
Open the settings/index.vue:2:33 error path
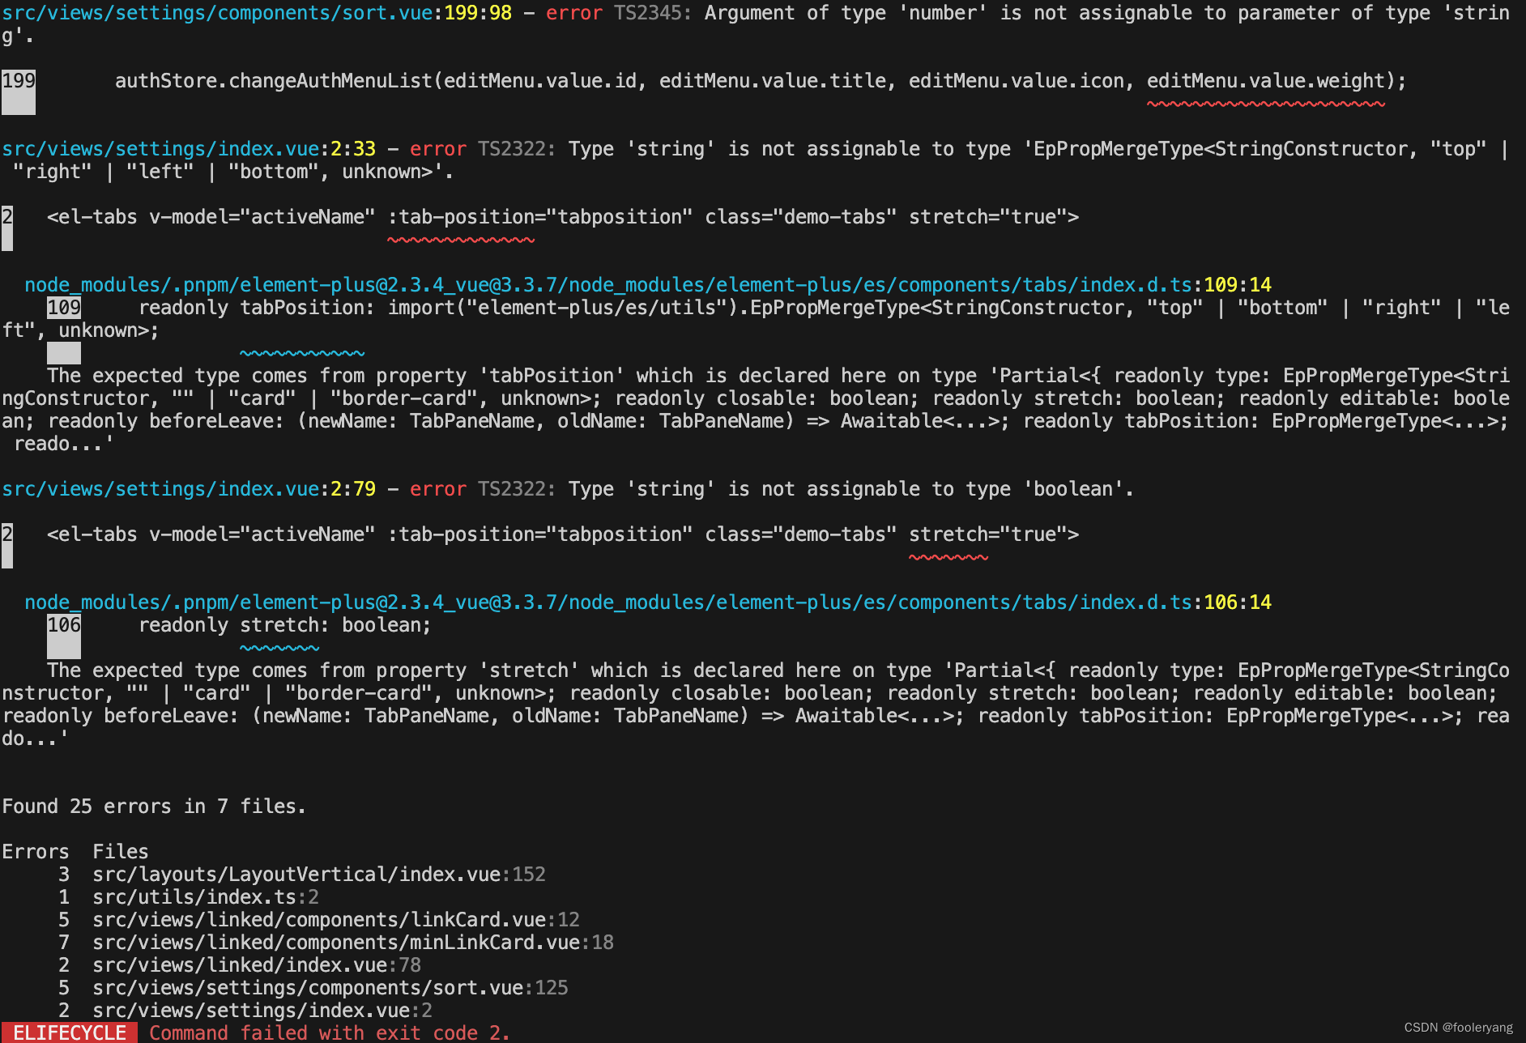pos(189,149)
